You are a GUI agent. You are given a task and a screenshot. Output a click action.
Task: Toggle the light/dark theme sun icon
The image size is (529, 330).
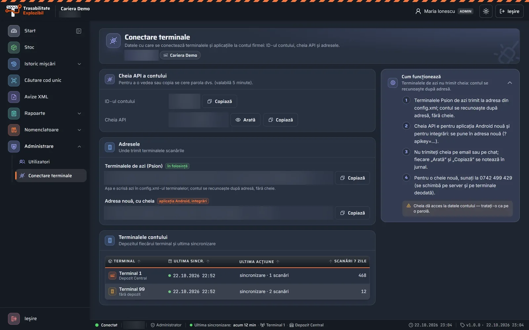click(x=486, y=11)
